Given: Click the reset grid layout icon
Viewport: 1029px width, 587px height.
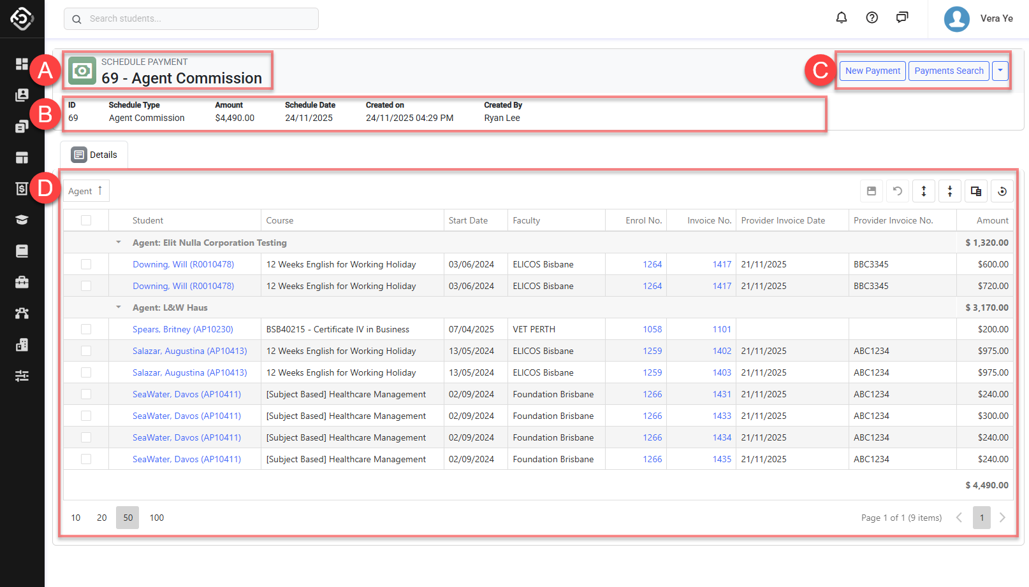Looking at the screenshot, I should (x=1002, y=191).
